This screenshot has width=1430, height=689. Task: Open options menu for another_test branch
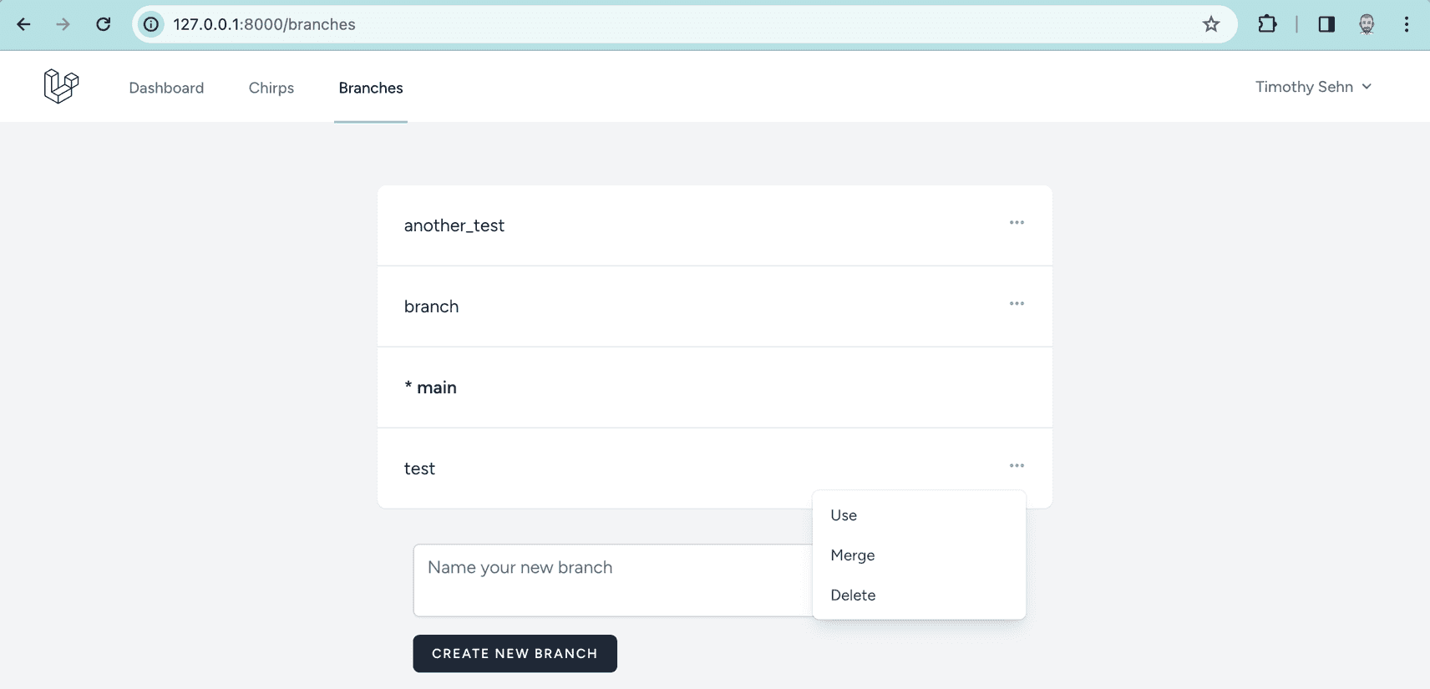click(x=1017, y=222)
